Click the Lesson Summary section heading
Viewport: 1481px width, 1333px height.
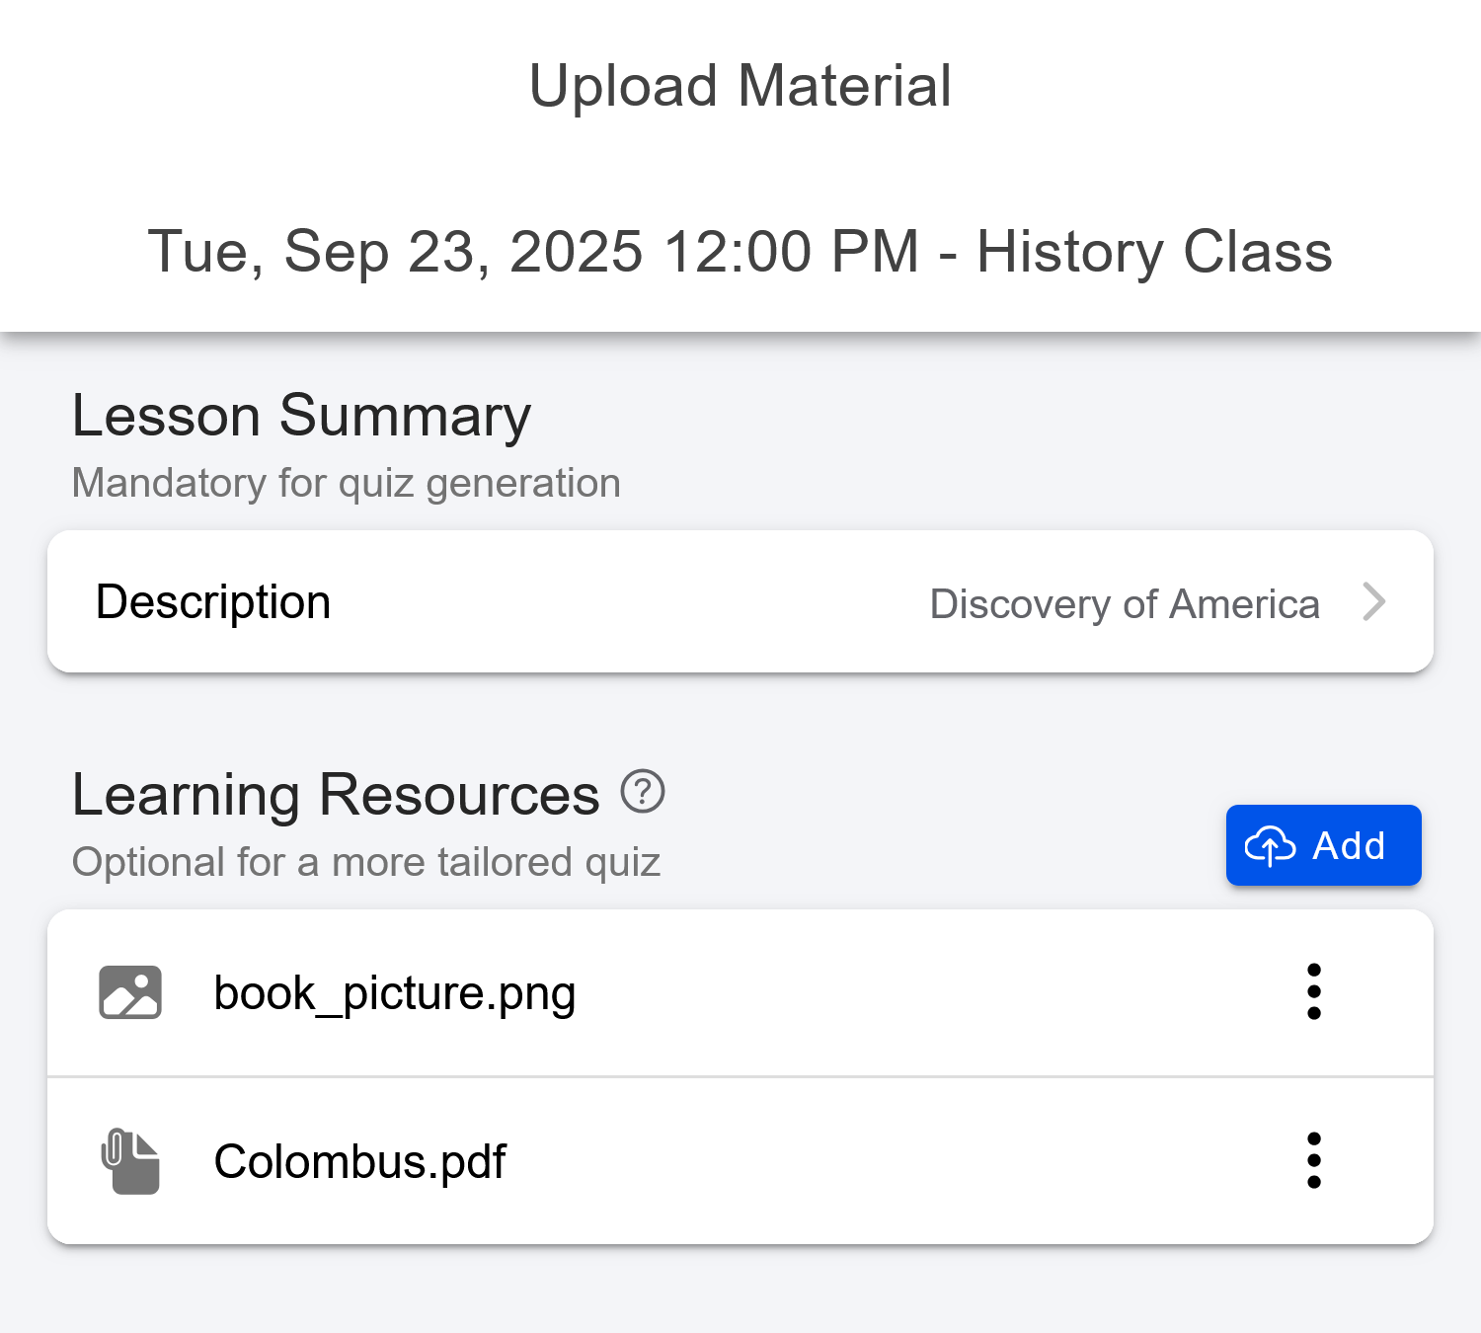point(301,415)
